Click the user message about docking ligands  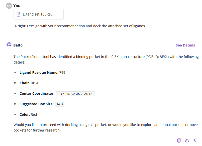80,26
